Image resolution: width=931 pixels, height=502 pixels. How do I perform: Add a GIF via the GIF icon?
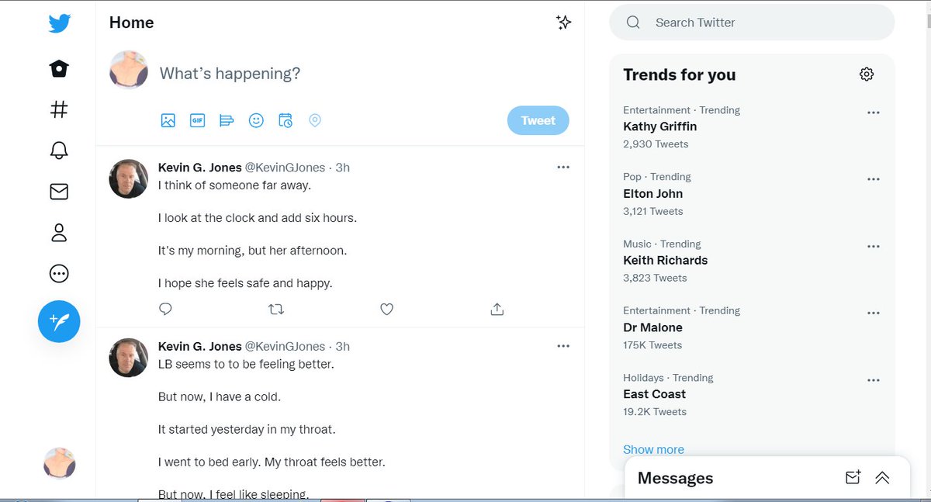(197, 120)
